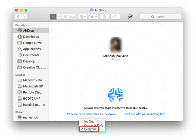Zoom the window with green button
196x140 pixels.
pyautogui.click(x=26, y=10)
